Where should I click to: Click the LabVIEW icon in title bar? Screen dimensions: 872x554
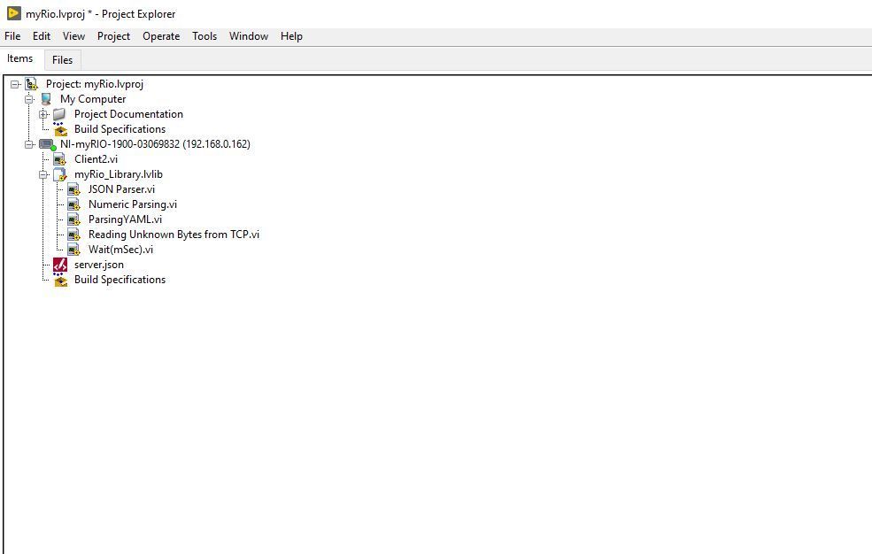tap(14, 13)
